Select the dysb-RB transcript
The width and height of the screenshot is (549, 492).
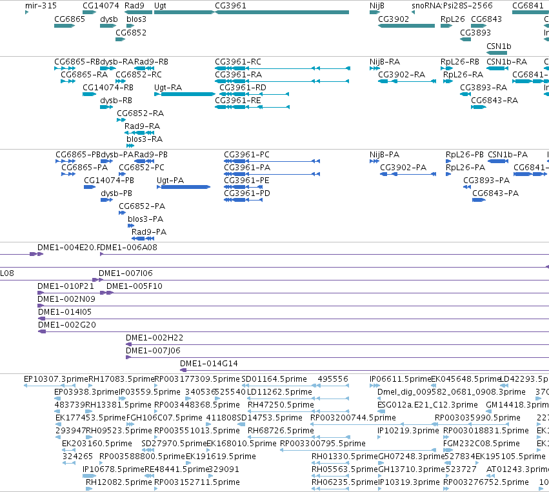[106, 107]
